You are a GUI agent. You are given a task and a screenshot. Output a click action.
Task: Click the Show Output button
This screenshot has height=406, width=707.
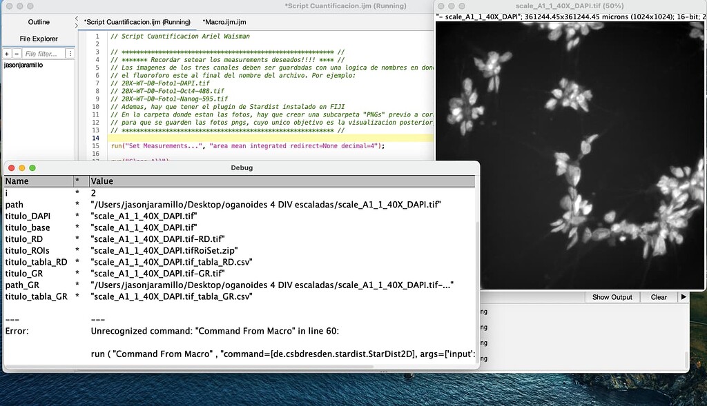pos(612,297)
